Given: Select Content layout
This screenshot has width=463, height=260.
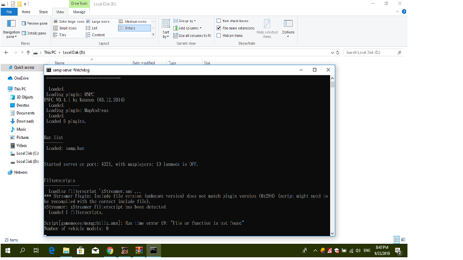Looking at the screenshot, I should [x=95, y=35].
